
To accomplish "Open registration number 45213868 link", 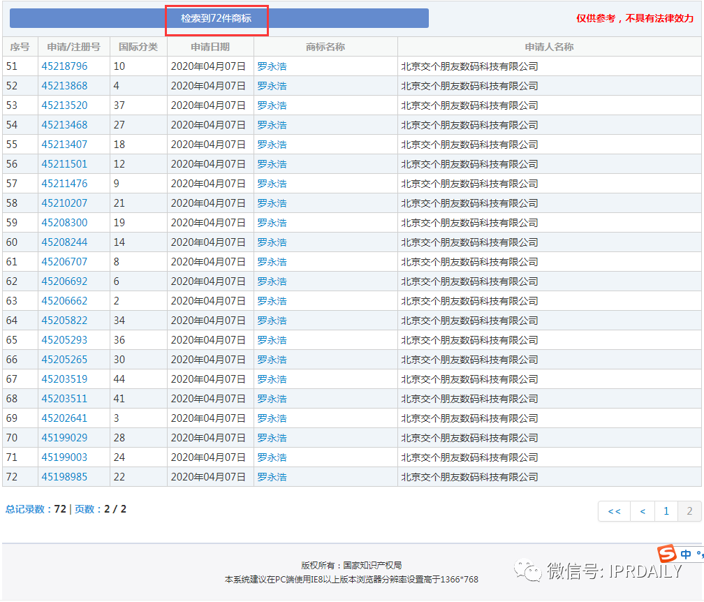I will (x=64, y=86).
